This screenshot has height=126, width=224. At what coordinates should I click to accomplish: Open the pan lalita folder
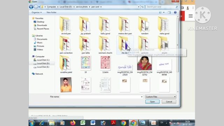point(85,45)
